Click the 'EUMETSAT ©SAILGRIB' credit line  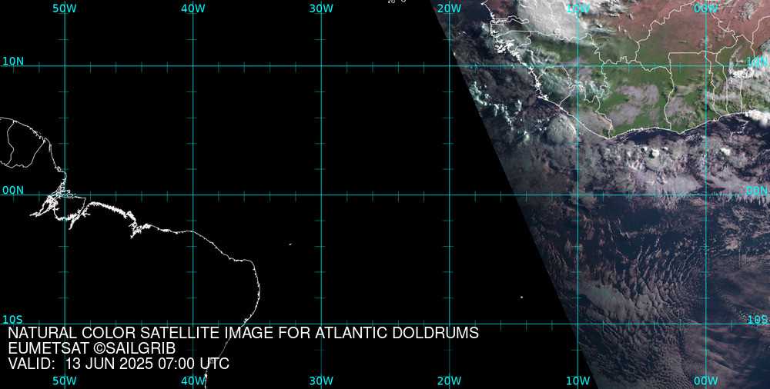(92, 348)
